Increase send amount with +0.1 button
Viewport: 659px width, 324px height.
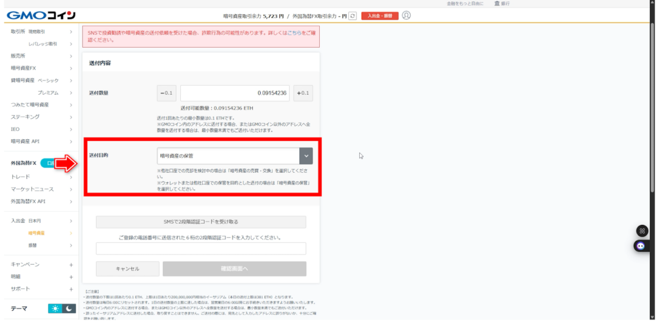pos(302,93)
